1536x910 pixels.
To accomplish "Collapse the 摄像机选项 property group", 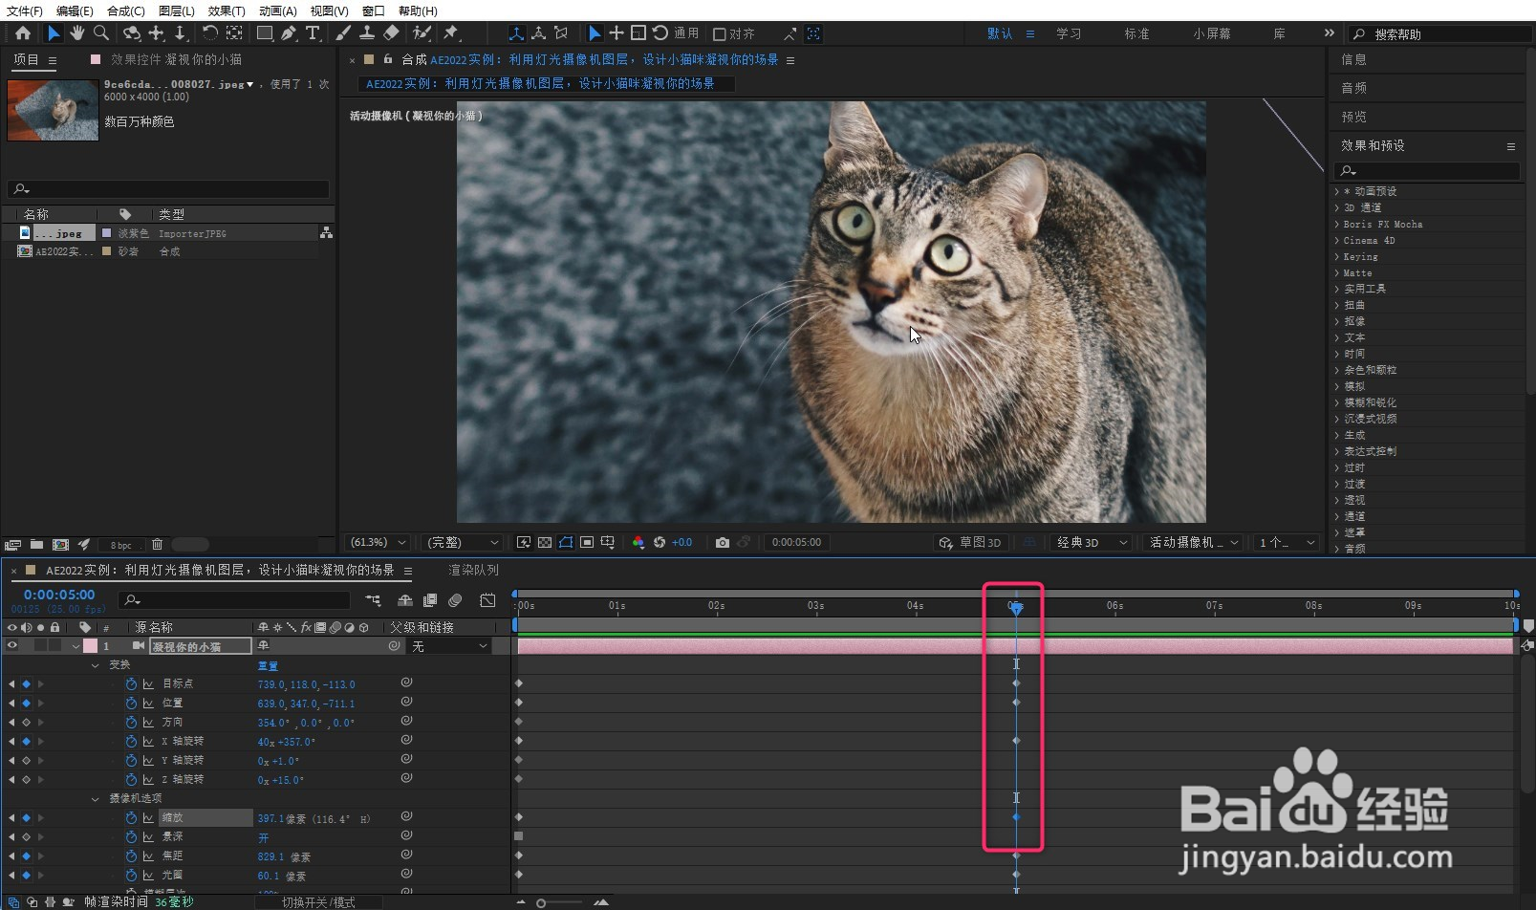I will click(95, 799).
